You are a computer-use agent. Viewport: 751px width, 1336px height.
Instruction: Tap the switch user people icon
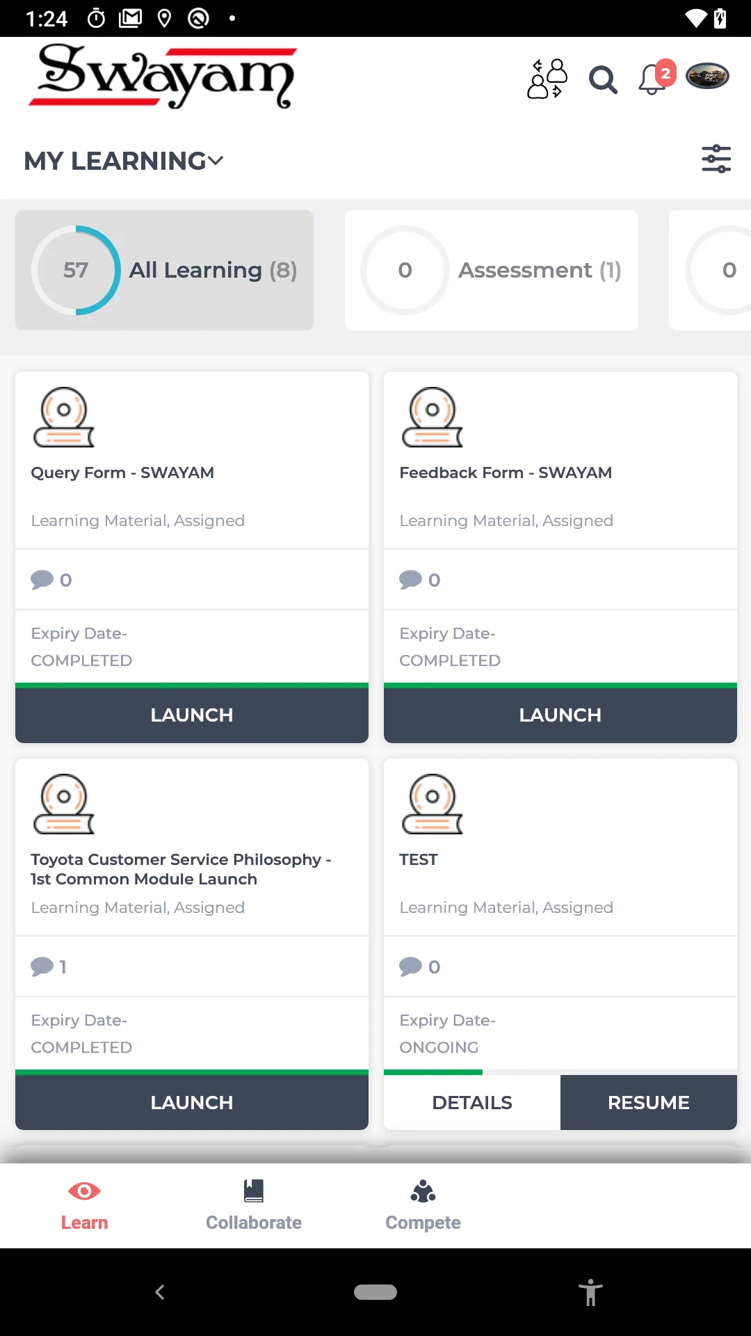547,79
